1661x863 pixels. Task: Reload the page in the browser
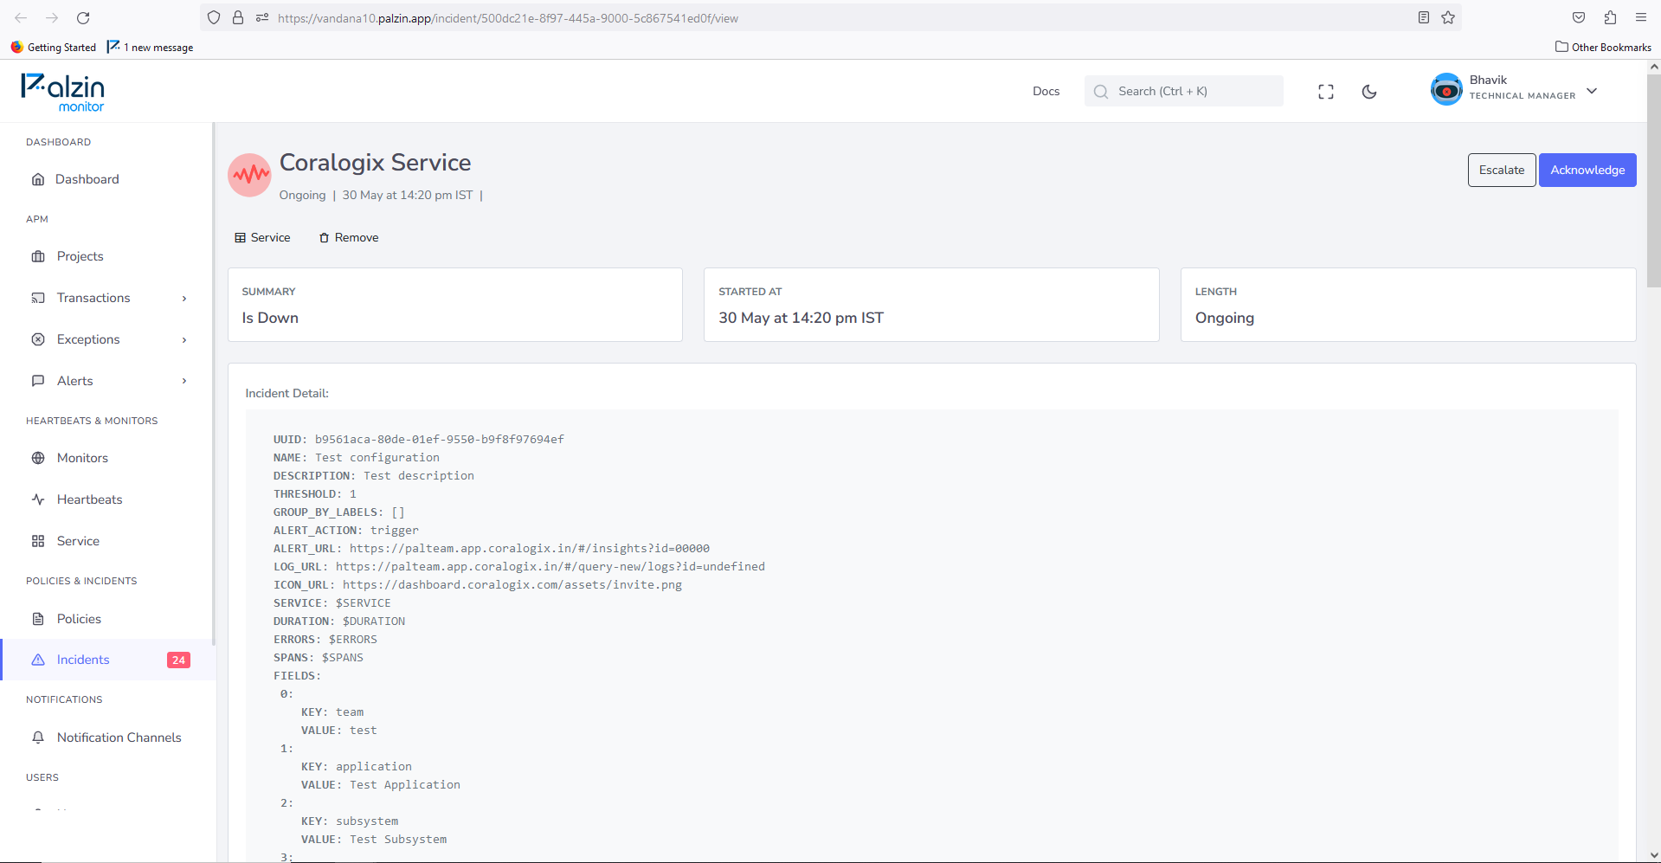coord(83,17)
